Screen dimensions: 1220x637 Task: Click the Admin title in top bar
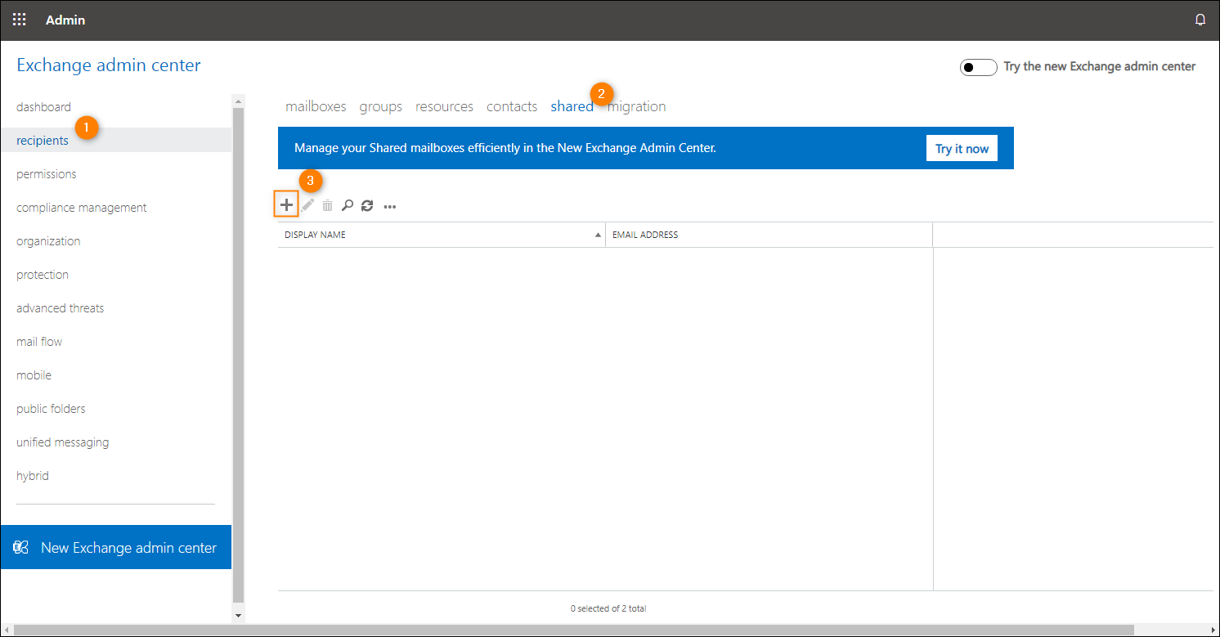point(65,20)
